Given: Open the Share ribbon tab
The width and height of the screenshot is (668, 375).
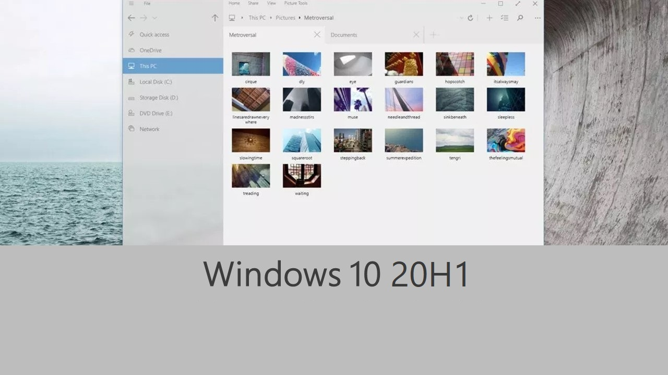Looking at the screenshot, I should point(253,3).
